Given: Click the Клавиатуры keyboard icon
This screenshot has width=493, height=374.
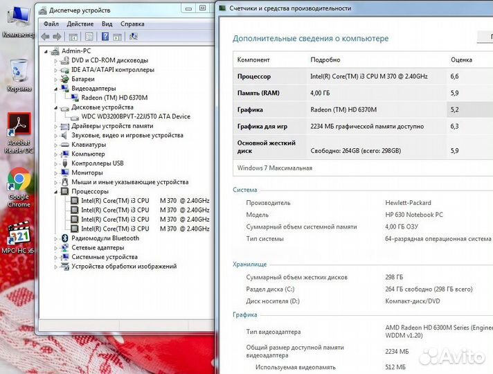Looking at the screenshot, I should (x=65, y=145).
